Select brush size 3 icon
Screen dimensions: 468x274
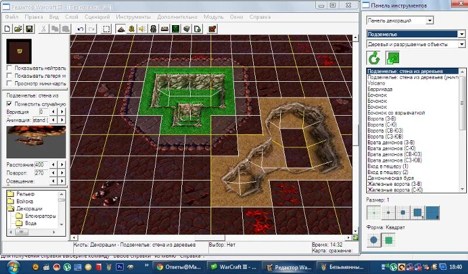(402, 213)
